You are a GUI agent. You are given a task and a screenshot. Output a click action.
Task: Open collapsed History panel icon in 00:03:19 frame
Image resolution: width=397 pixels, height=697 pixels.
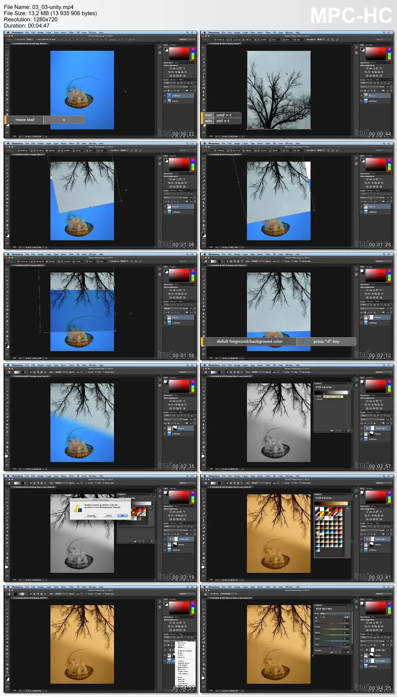point(160,490)
